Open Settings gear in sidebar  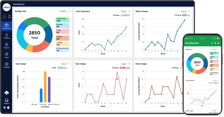coord(6,65)
